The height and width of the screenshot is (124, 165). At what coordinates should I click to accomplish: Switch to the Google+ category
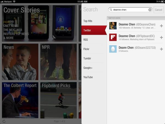click(x=93, y=68)
